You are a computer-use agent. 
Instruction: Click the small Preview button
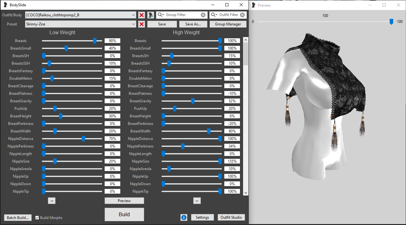pos(124,201)
